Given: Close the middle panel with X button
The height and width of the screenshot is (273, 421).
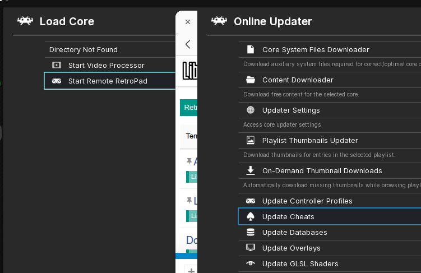Looking at the screenshot, I should click(x=188, y=22).
